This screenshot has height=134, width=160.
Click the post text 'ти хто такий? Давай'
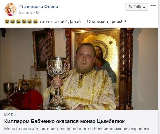[60, 22]
